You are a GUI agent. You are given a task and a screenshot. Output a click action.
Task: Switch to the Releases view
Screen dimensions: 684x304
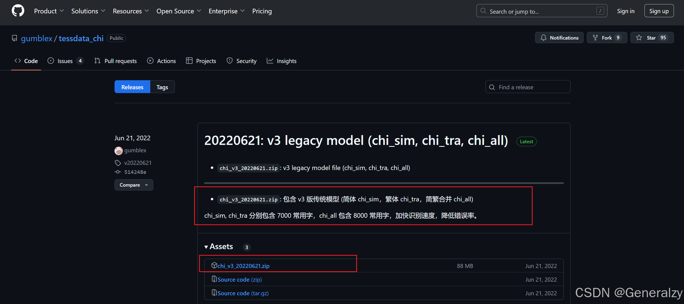(x=132, y=87)
